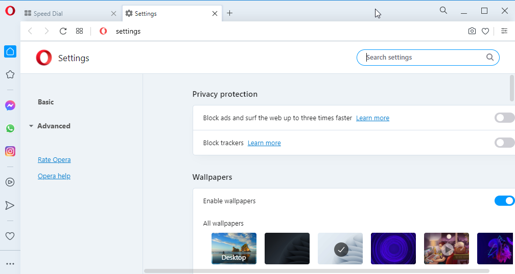Expand the Advanced settings section
This screenshot has width=515, height=274.
click(50, 126)
